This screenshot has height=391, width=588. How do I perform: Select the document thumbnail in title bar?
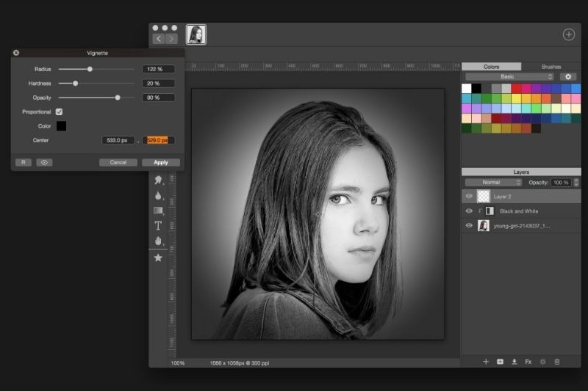coord(196,34)
